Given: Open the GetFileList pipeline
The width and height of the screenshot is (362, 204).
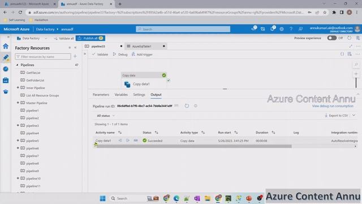Looking at the screenshot, I should point(33,73).
